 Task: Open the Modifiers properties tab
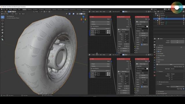[155, 60]
